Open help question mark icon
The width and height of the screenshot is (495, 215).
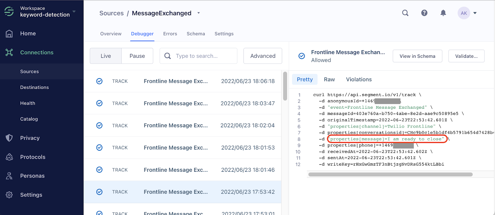pos(424,13)
